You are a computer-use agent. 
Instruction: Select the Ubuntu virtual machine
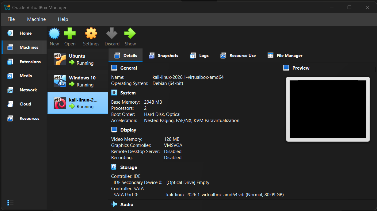coord(78,59)
